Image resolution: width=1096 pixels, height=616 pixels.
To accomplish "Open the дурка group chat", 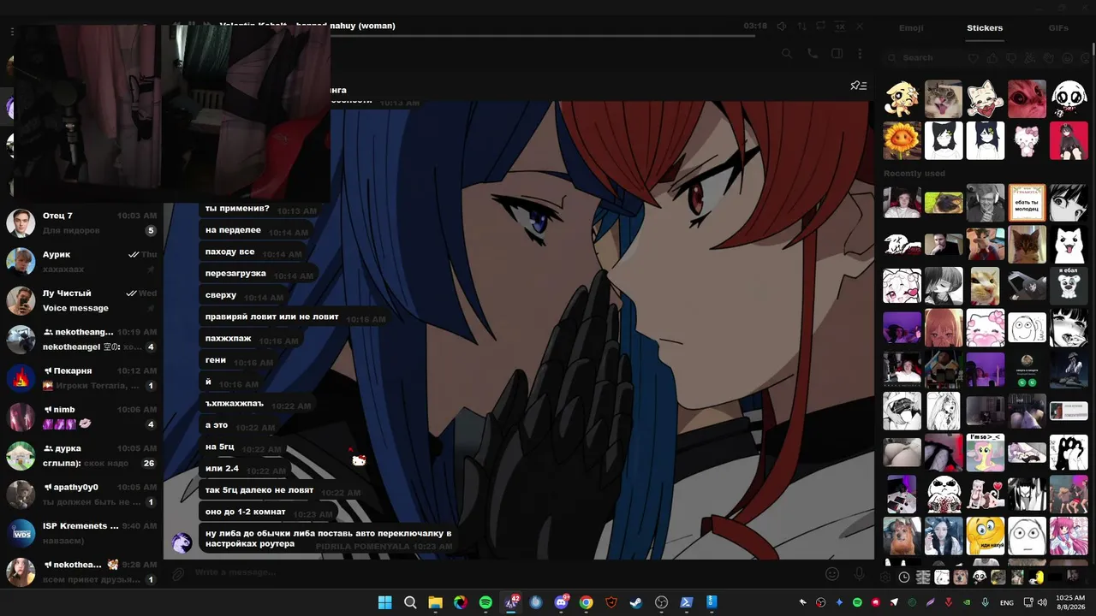I will coord(81,456).
